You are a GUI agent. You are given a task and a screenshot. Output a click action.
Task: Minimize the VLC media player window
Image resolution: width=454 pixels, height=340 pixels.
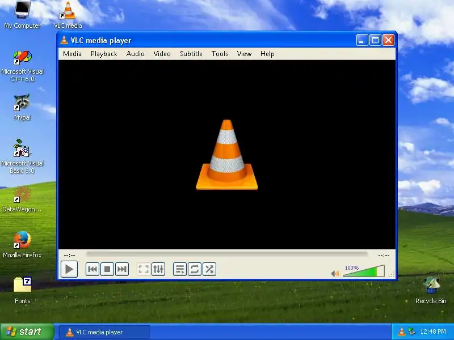pos(362,40)
